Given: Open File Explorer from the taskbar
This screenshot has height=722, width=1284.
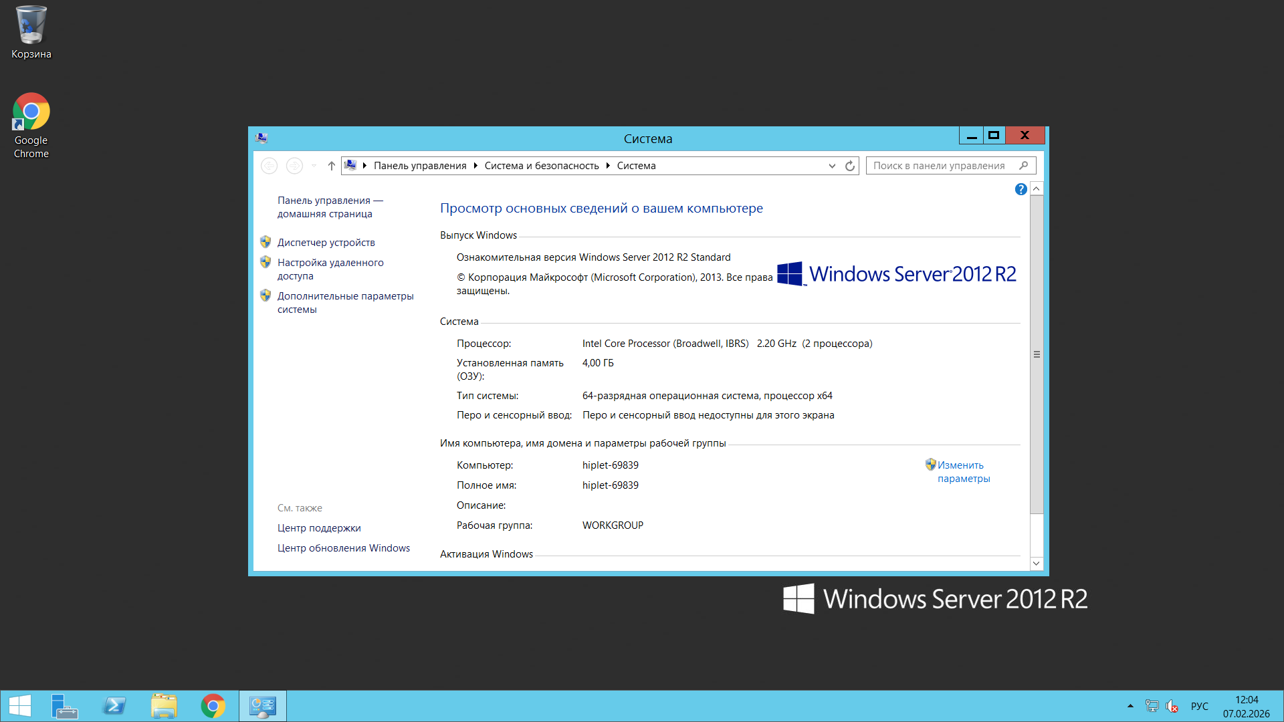Looking at the screenshot, I should pyautogui.click(x=164, y=706).
